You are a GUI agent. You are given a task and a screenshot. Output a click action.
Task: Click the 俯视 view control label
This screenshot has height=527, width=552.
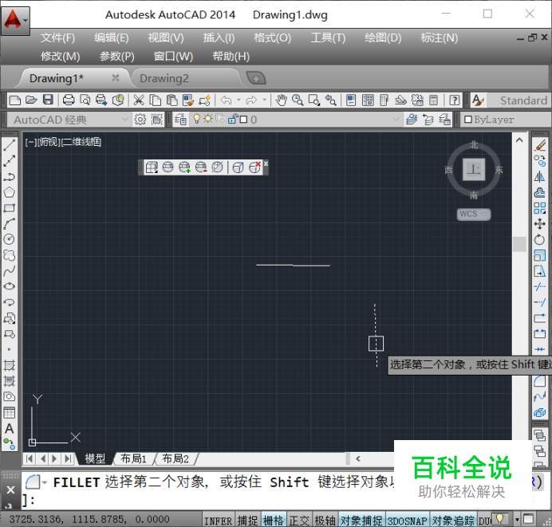tap(48, 142)
